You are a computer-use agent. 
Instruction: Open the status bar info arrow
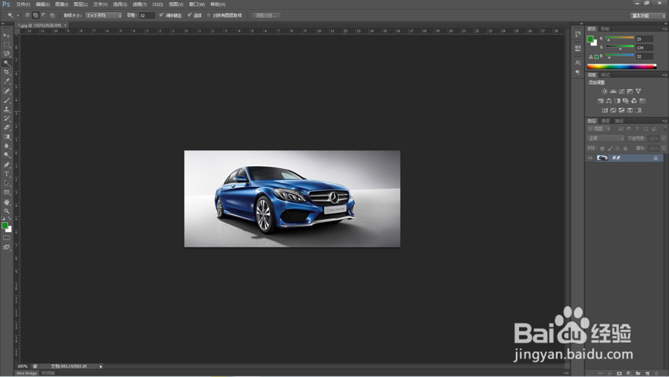tap(101, 366)
